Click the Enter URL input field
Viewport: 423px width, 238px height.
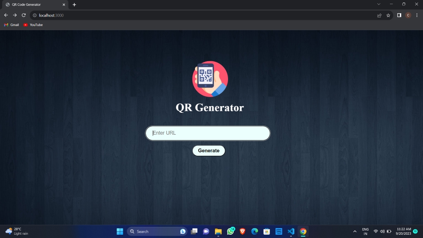208,133
